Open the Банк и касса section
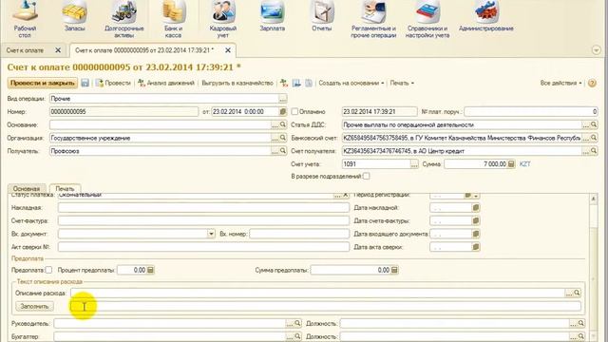 click(173, 19)
